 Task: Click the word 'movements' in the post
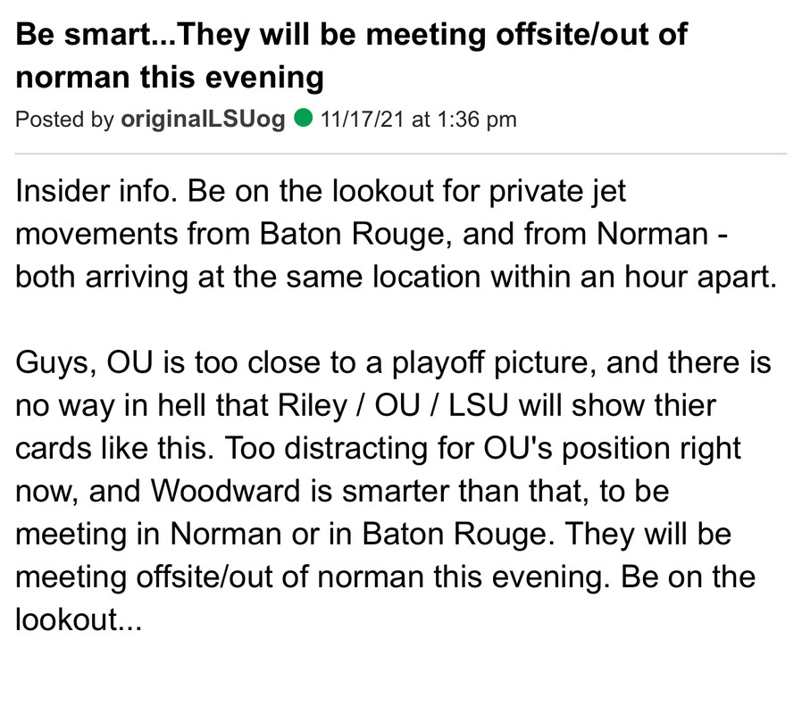point(96,235)
